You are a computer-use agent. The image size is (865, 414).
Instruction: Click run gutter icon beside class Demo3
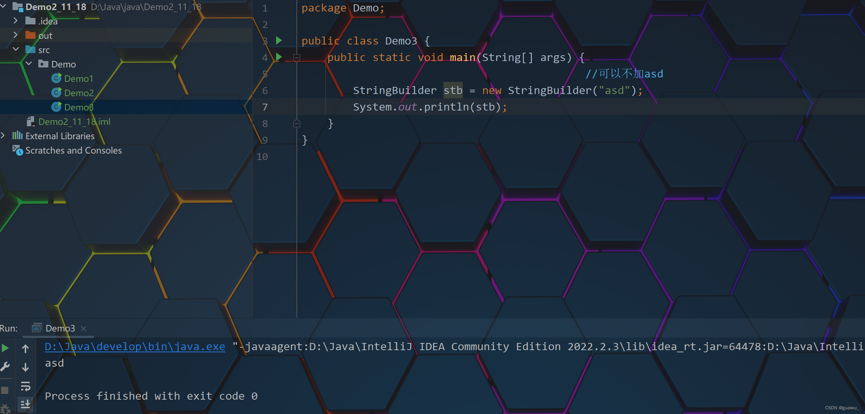279,41
